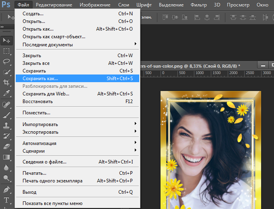The image size is (274, 209).
Task: Open the Выделение menu
Action: click(x=171, y=5)
